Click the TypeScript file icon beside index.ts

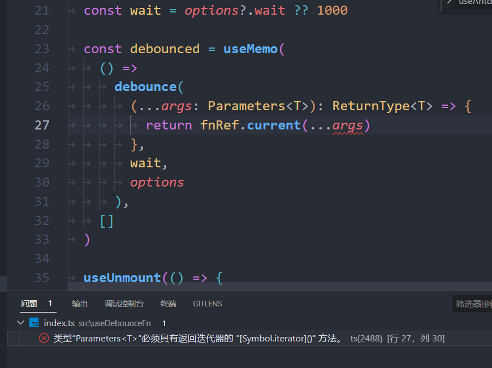point(34,323)
